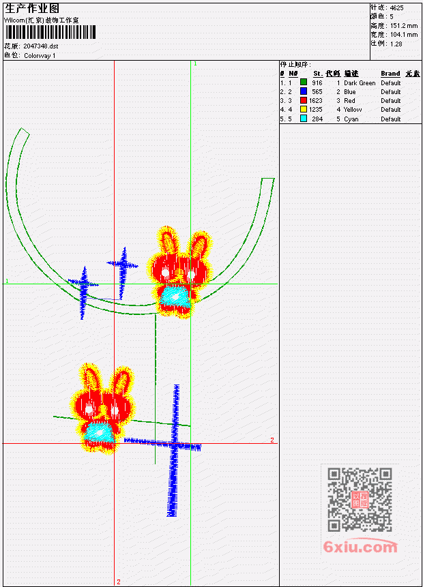Viewport: 423px width, 587px height.
Task: Click the width value 104.1 mm
Action: [x=404, y=35]
